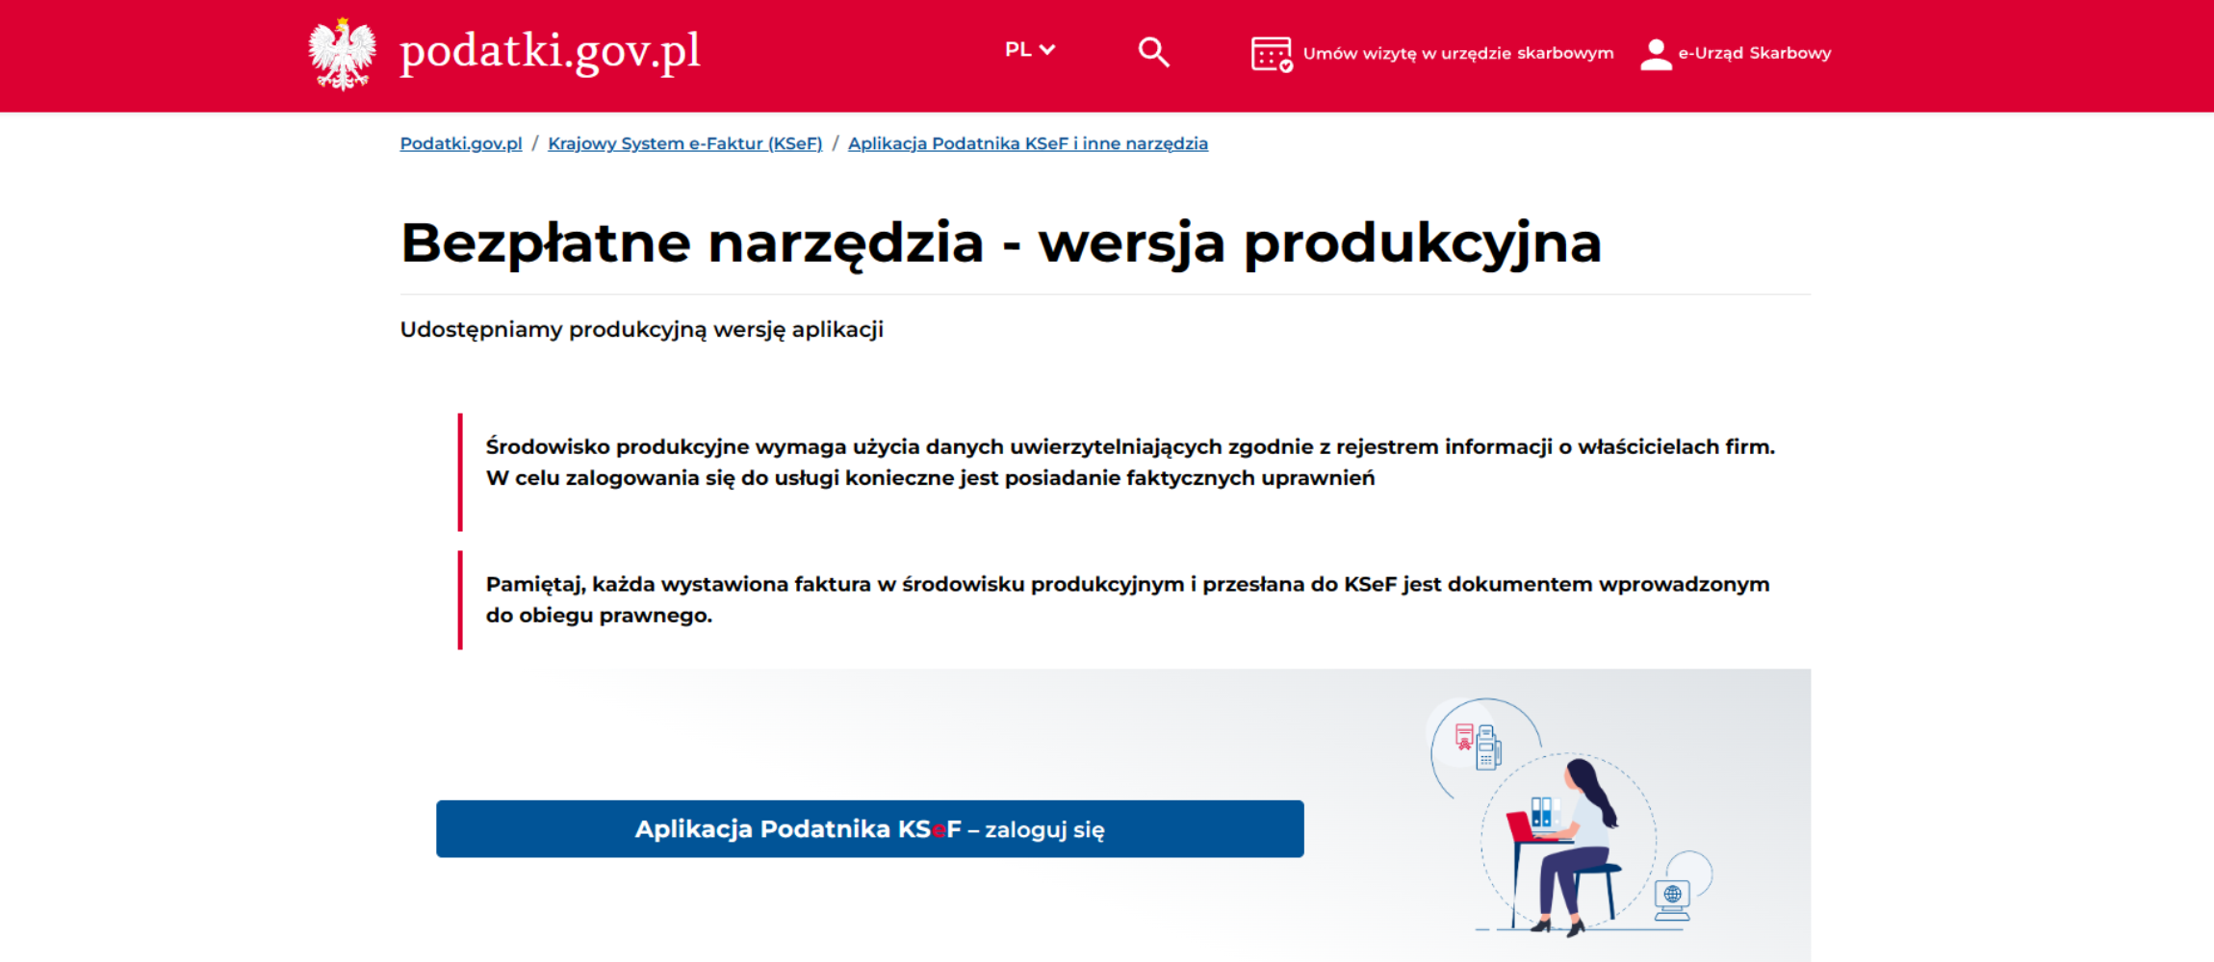
Task: Click the 'Środowisko produkcyjne wymaga' notice text
Action: [x=1130, y=463]
